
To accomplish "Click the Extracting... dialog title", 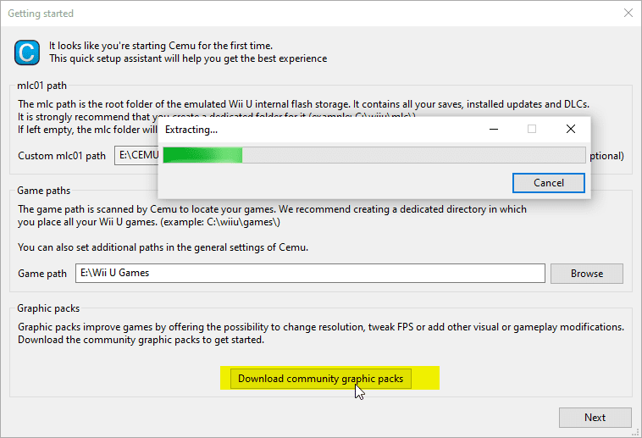I will click(191, 130).
